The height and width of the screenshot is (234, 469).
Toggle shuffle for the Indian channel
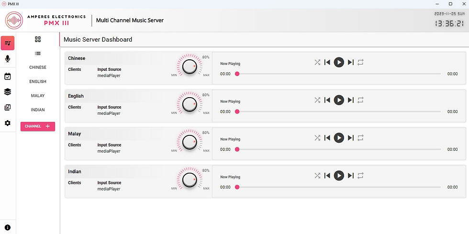[317, 176]
